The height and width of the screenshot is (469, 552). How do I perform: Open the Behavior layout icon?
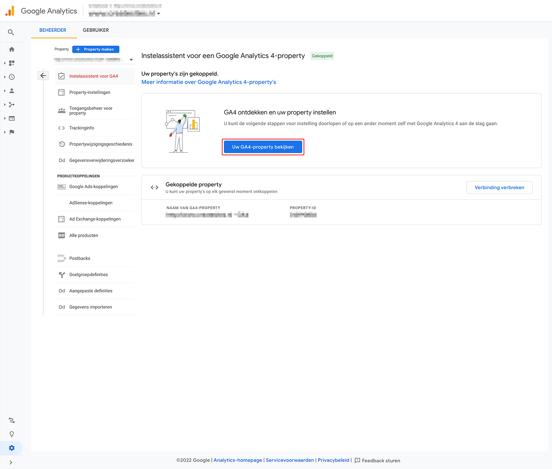point(12,118)
